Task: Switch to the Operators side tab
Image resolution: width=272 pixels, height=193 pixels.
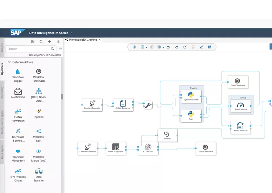Action: pyautogui.click(x=2, y=69)
